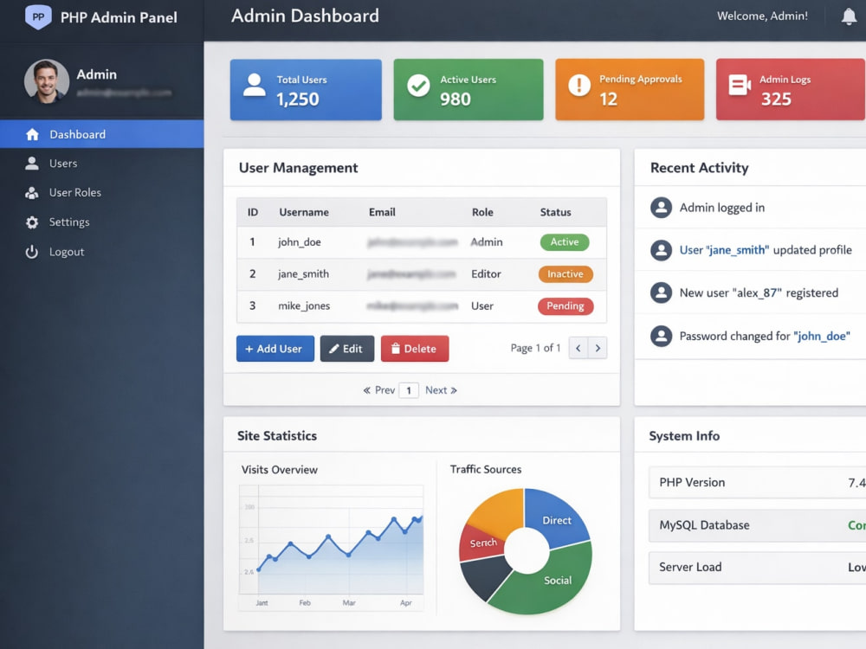
Task: Click the PHP Version row
Action: 757,482
